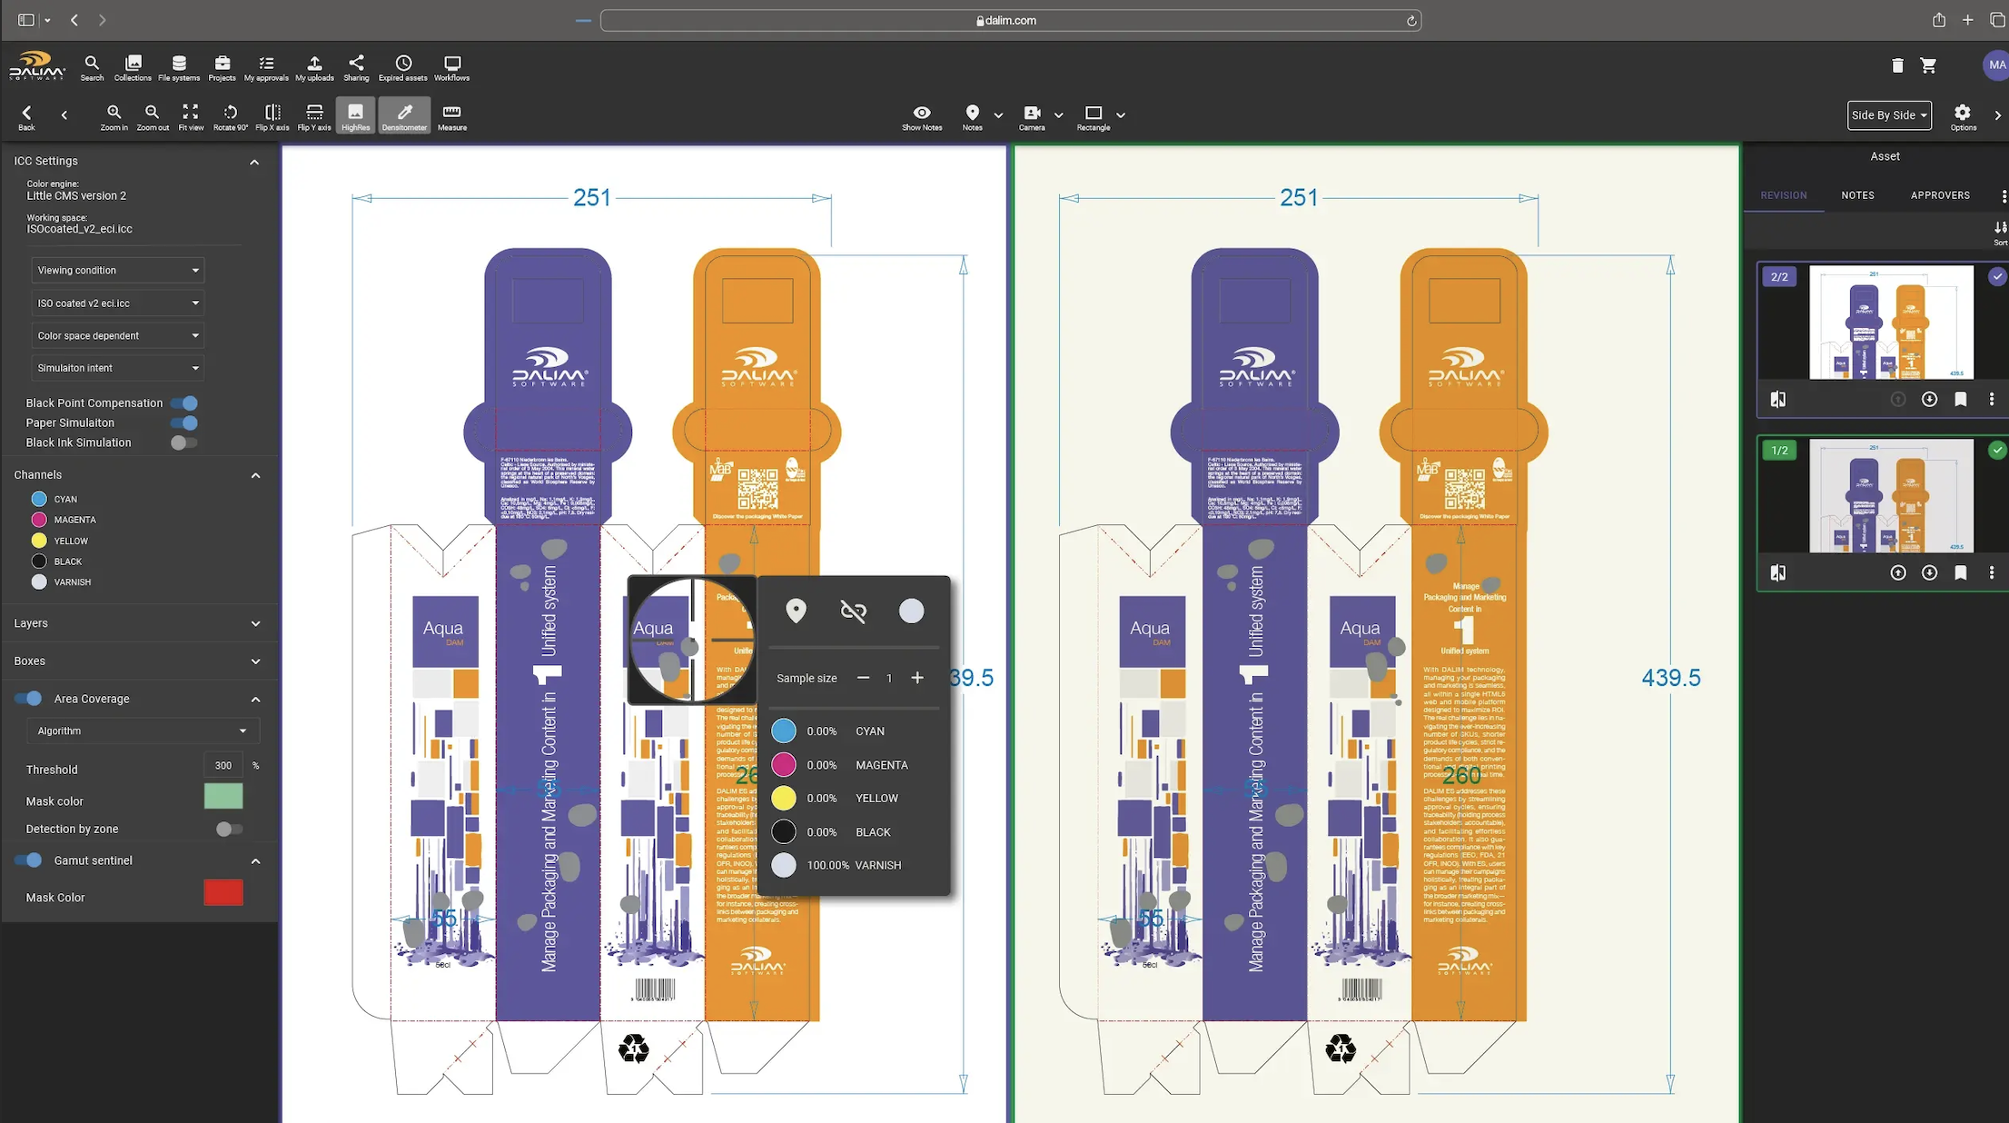This screenshot has width=2009, height=1123.
Task: Turn on Detection by zone
Action: click(x=229, y=829)
